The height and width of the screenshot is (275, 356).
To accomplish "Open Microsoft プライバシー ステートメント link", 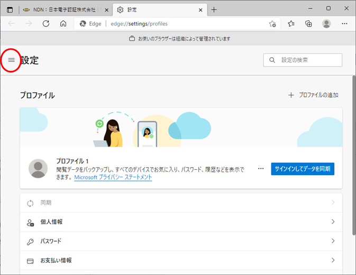I will coord(113,178).
